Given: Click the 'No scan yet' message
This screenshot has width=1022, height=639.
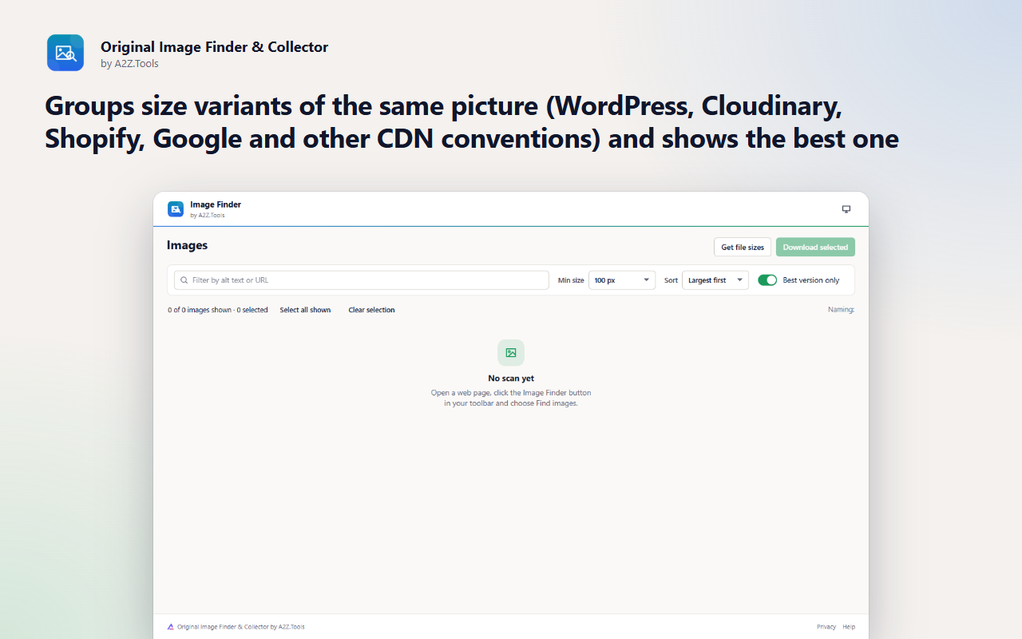Looking at the screenshot, I should pos(511,379).
